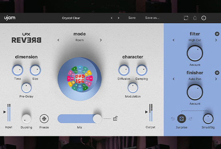Click the large center reverb dial
The width and height of the screenshot is (221, 149).
pyautogui.click(x=80, y=79)
